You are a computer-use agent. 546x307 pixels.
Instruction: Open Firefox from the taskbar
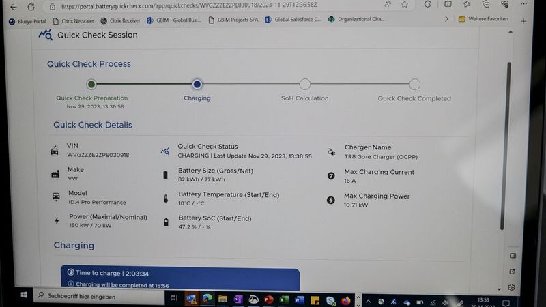point(345,300)
